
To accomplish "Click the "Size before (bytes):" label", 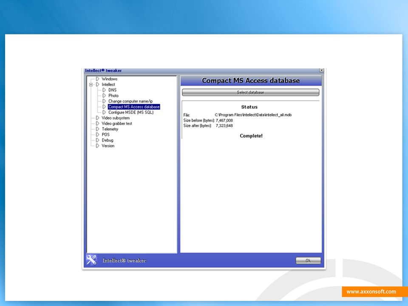I will coord(199,120).
